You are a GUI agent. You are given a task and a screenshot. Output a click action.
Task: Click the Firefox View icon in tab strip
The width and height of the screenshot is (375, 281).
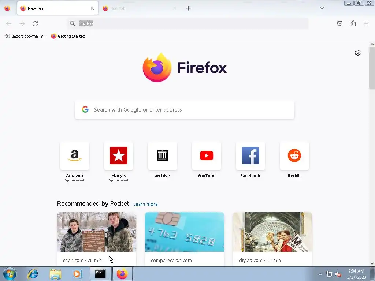click(7, 8)
